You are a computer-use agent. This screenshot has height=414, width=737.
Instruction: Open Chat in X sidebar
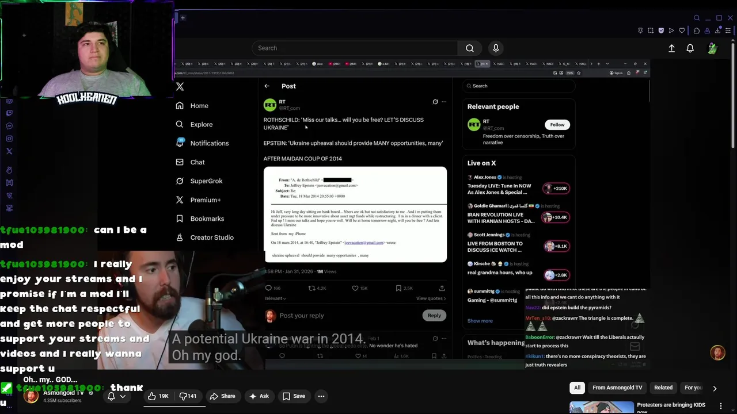(191, 162)
